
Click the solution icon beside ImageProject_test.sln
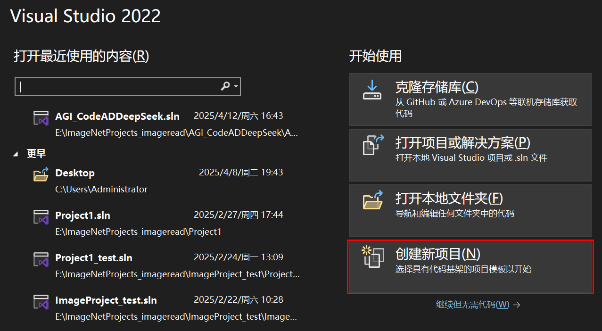click(x=41, y=302)
